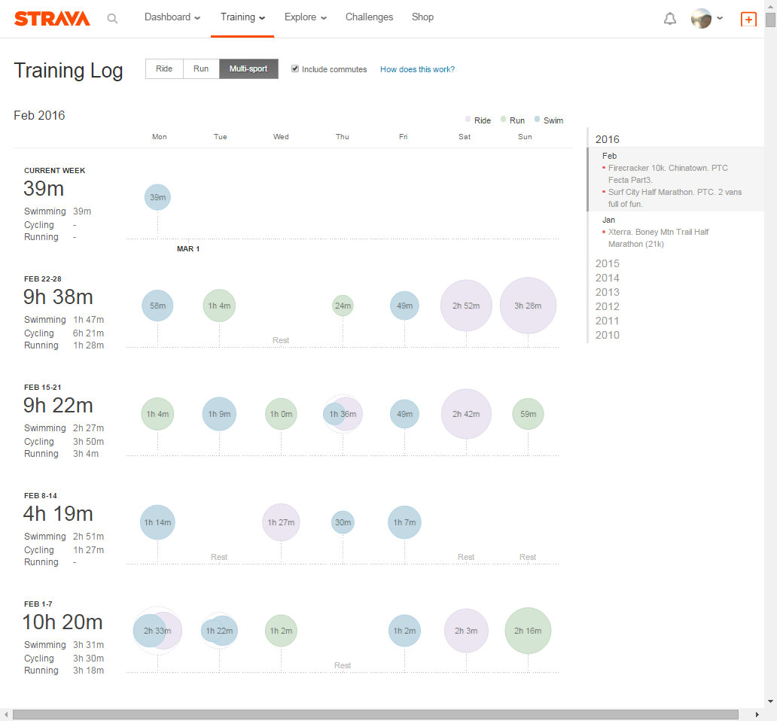Viewport: 777px width, 721px height.
Task: Click the horizontal scrollbar at the bottom
Action: pyautogui.click(x=375, y=714)
